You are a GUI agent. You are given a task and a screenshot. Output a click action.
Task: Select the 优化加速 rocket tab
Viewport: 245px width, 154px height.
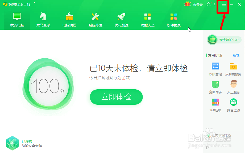click(x=122, y=20)
